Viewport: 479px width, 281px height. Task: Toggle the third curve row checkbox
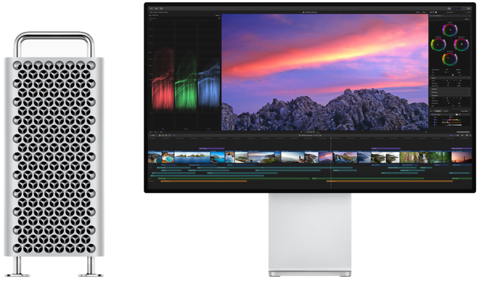click(435, 125)
